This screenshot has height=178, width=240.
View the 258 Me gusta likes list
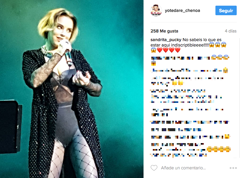[164, 31]
